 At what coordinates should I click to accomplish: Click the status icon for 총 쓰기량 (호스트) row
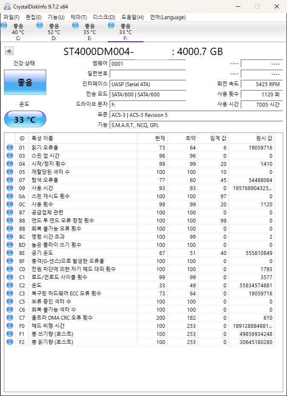[x=10, y=334]
